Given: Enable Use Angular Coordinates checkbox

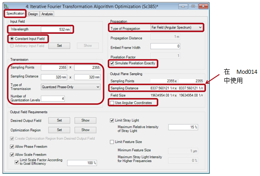Looking at the screenshot, I should (x=112, y=103).
